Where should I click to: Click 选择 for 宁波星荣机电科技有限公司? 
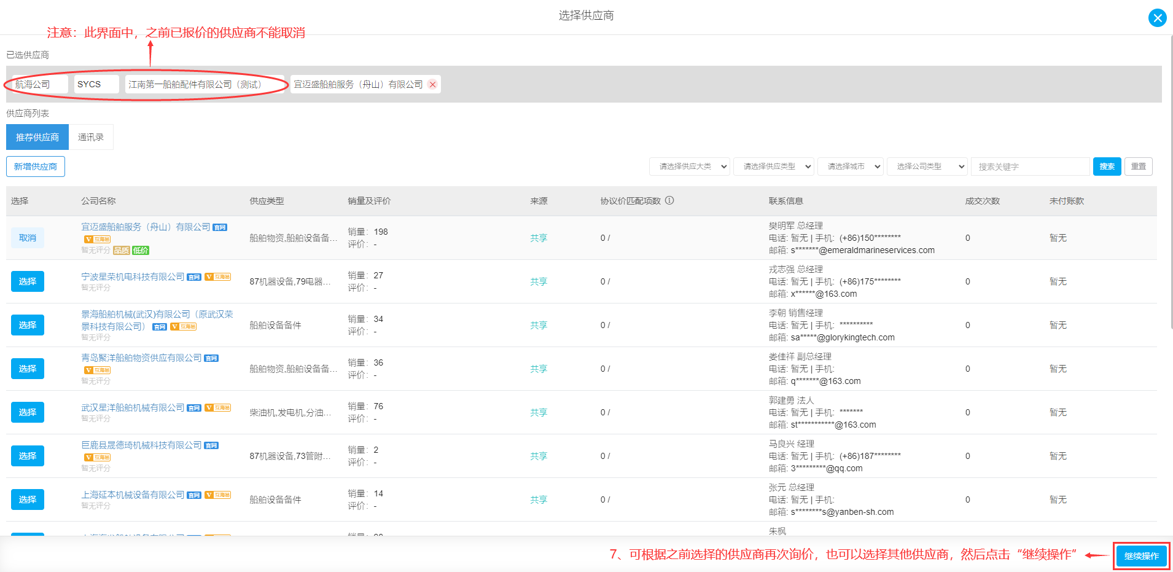(28, 281)
